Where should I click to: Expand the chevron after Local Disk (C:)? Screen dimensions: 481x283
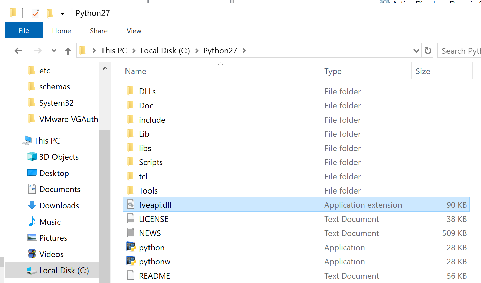(x=197, y=51)
